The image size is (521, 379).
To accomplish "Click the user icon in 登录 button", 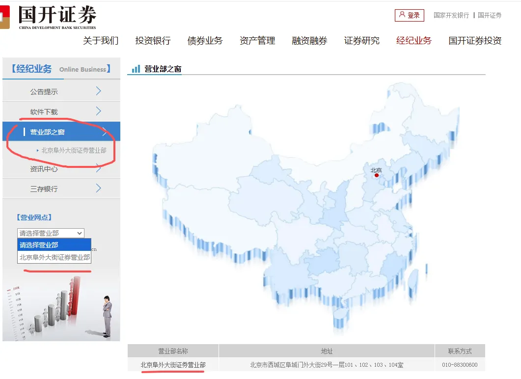I will (x=402, y=15).
